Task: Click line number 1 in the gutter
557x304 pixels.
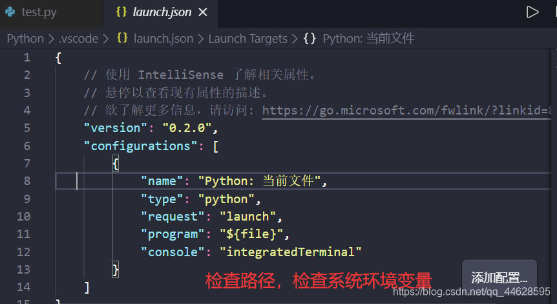Action: (x=27, y=58)
